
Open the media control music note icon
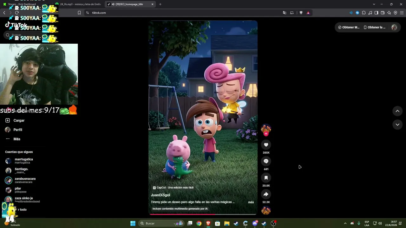pos(370,13)
